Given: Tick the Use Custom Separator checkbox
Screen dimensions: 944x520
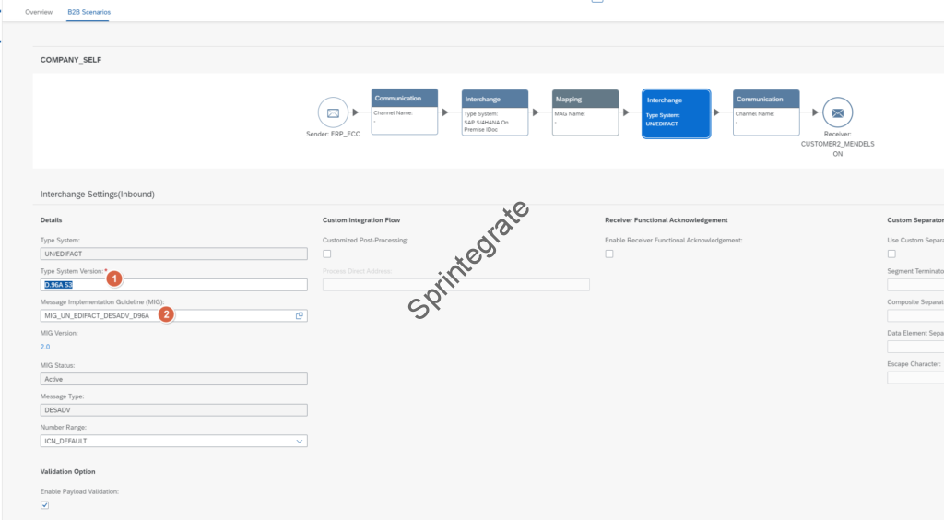Looking at the screenshot, I should tap(891, 254).
